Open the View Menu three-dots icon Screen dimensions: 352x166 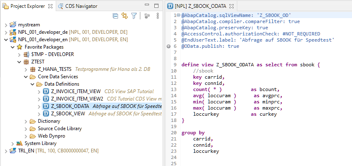(157, 16)
